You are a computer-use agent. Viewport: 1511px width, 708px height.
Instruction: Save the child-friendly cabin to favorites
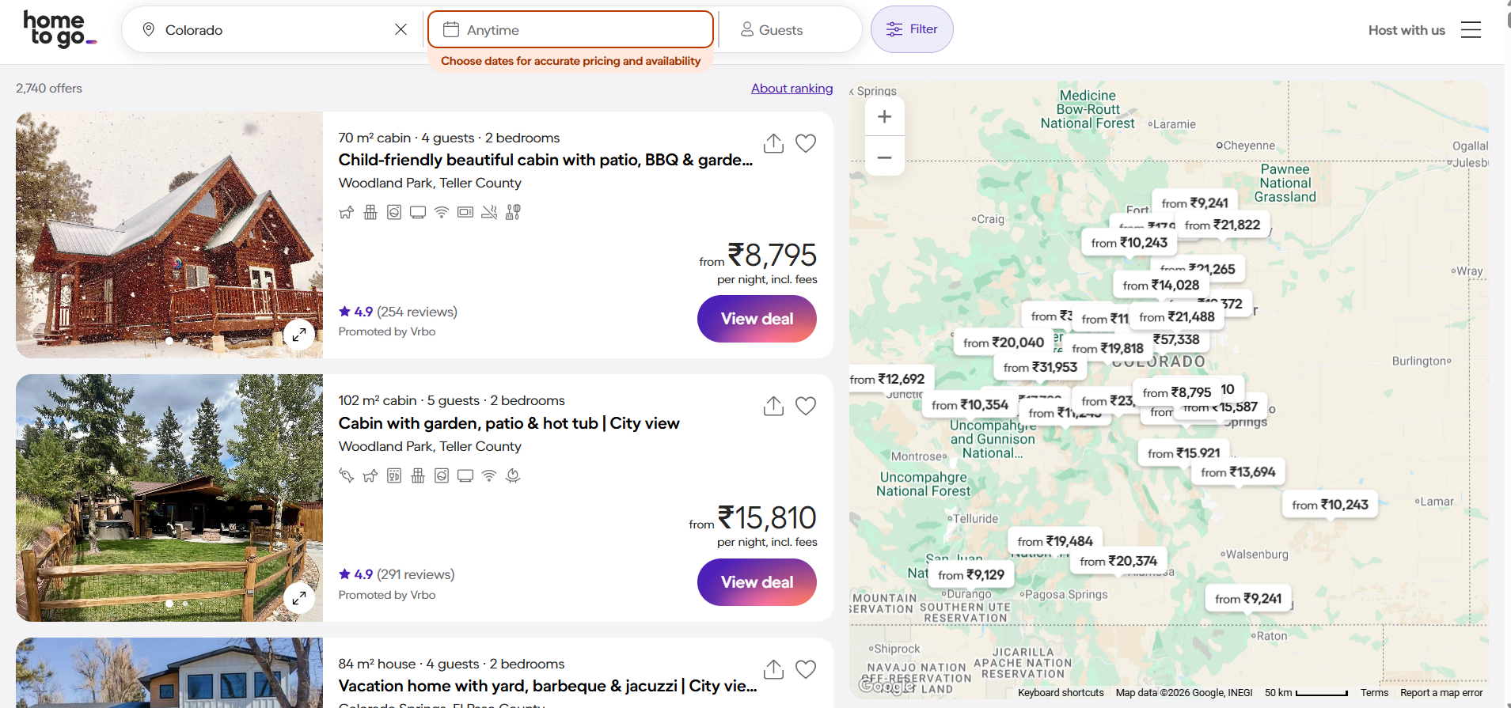pos(806,143)
